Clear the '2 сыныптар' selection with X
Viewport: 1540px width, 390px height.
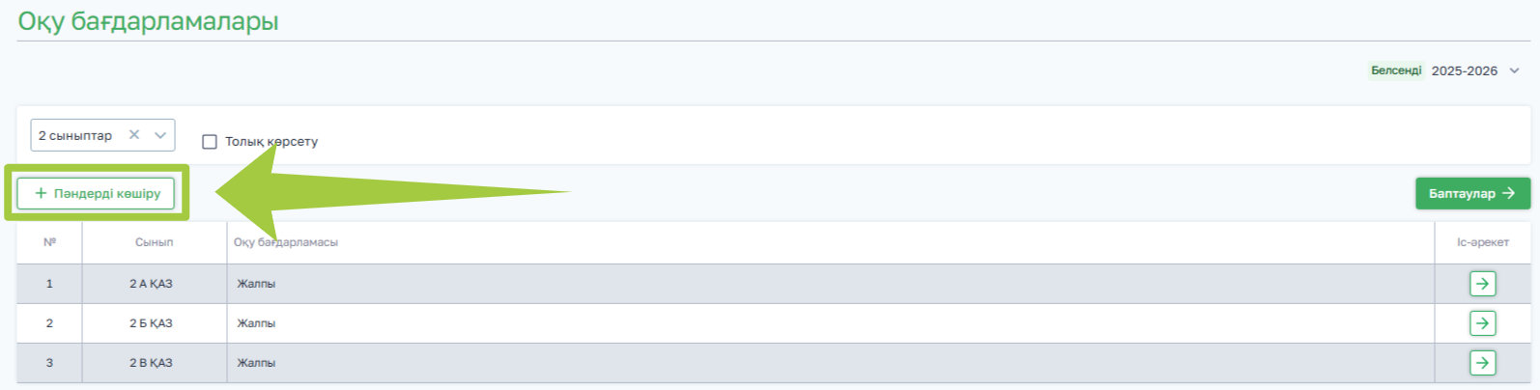pyautogui.click(x=134, y=135)
